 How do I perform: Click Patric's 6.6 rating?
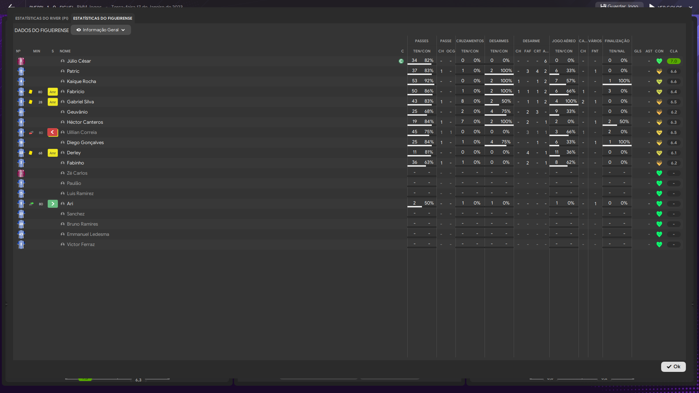click(674, 71)
